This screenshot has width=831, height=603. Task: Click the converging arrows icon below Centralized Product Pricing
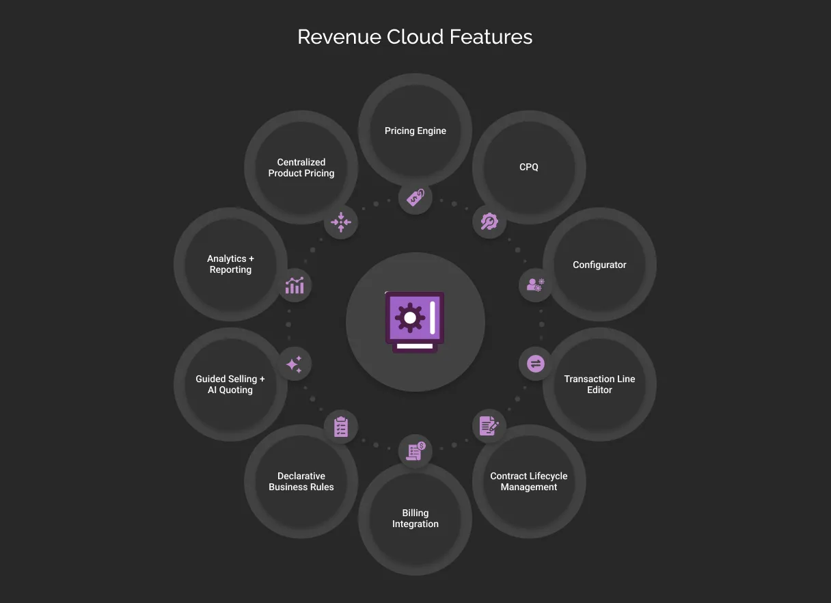[340, 221]
